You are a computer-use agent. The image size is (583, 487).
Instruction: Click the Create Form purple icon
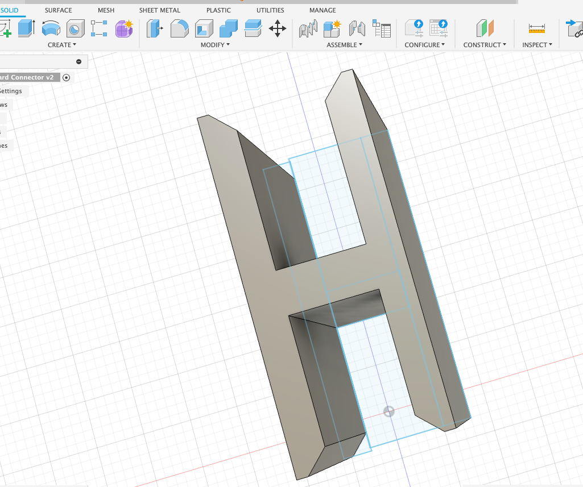point(124,28)
